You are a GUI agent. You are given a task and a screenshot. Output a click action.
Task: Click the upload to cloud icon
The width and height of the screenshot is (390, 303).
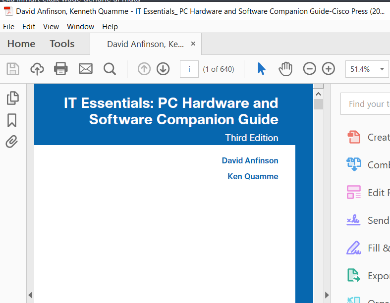coord(37,69)
